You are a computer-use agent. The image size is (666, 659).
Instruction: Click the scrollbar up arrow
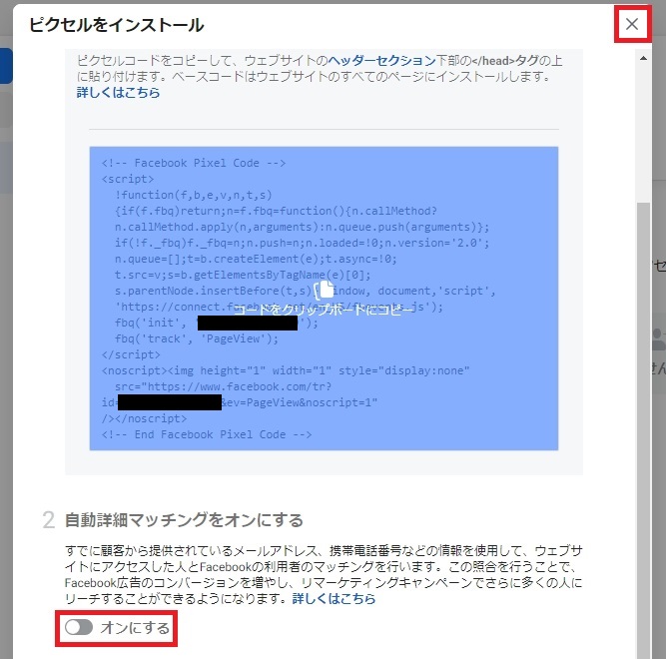644,59
